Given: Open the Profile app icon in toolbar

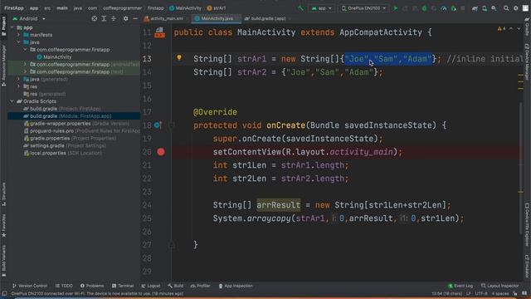Looking at the screenshot, I should pos(444,8).
